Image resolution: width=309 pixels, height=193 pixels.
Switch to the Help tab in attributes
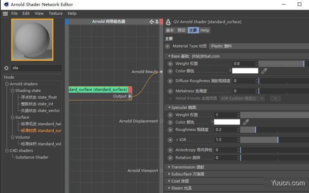tap(204, 30)
